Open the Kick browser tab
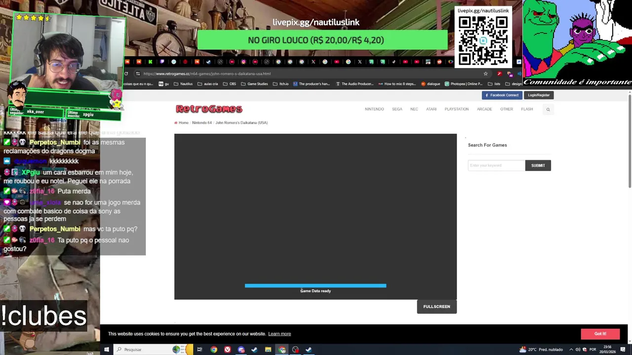The image size is (632, 355). click(x=150, y=62)
